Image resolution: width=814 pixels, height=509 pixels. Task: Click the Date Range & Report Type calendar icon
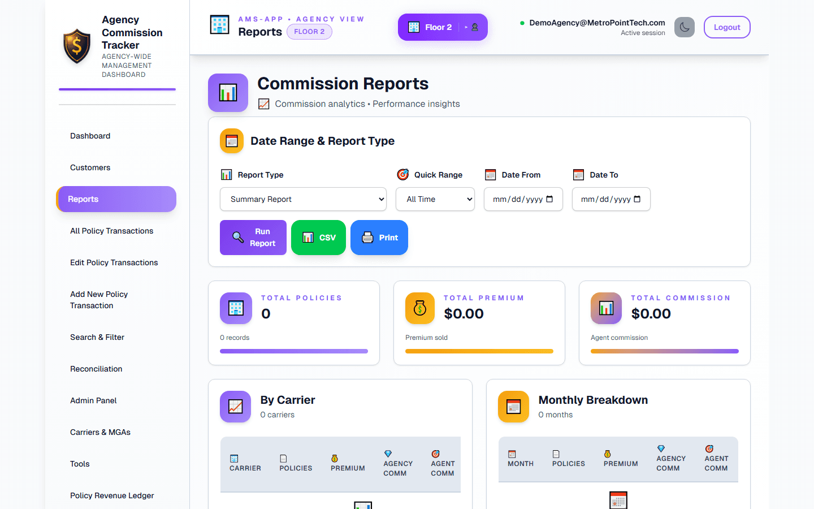(x=232, y=141)
